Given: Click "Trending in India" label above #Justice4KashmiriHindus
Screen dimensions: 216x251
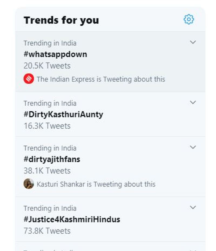Looking at the screenshot, I should 50,208.
